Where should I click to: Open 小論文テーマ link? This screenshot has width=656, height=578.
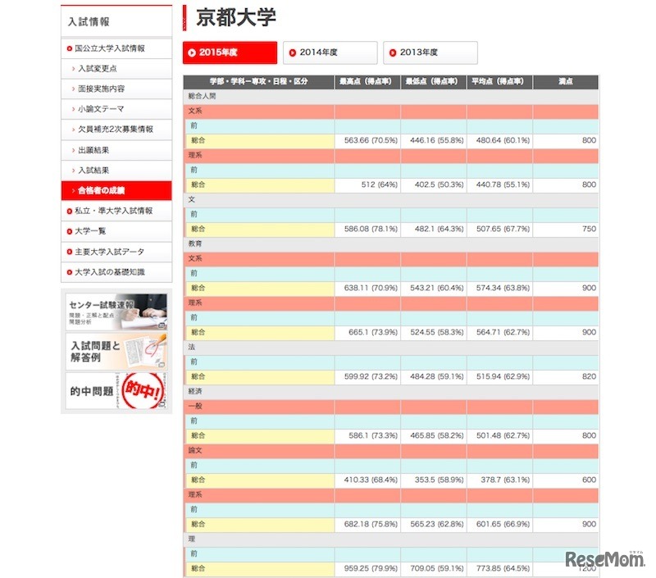[116, 109]
